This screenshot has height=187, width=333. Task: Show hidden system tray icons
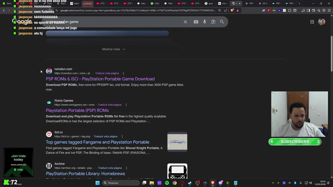(273, 183)
